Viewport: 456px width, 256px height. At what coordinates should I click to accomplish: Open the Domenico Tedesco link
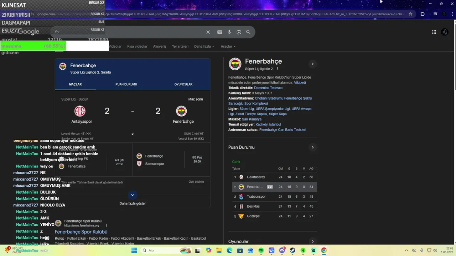[268, 88]
